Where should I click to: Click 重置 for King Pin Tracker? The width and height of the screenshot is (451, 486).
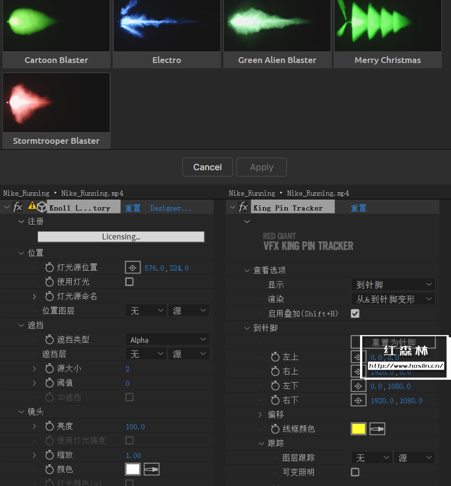coord(359,208)
